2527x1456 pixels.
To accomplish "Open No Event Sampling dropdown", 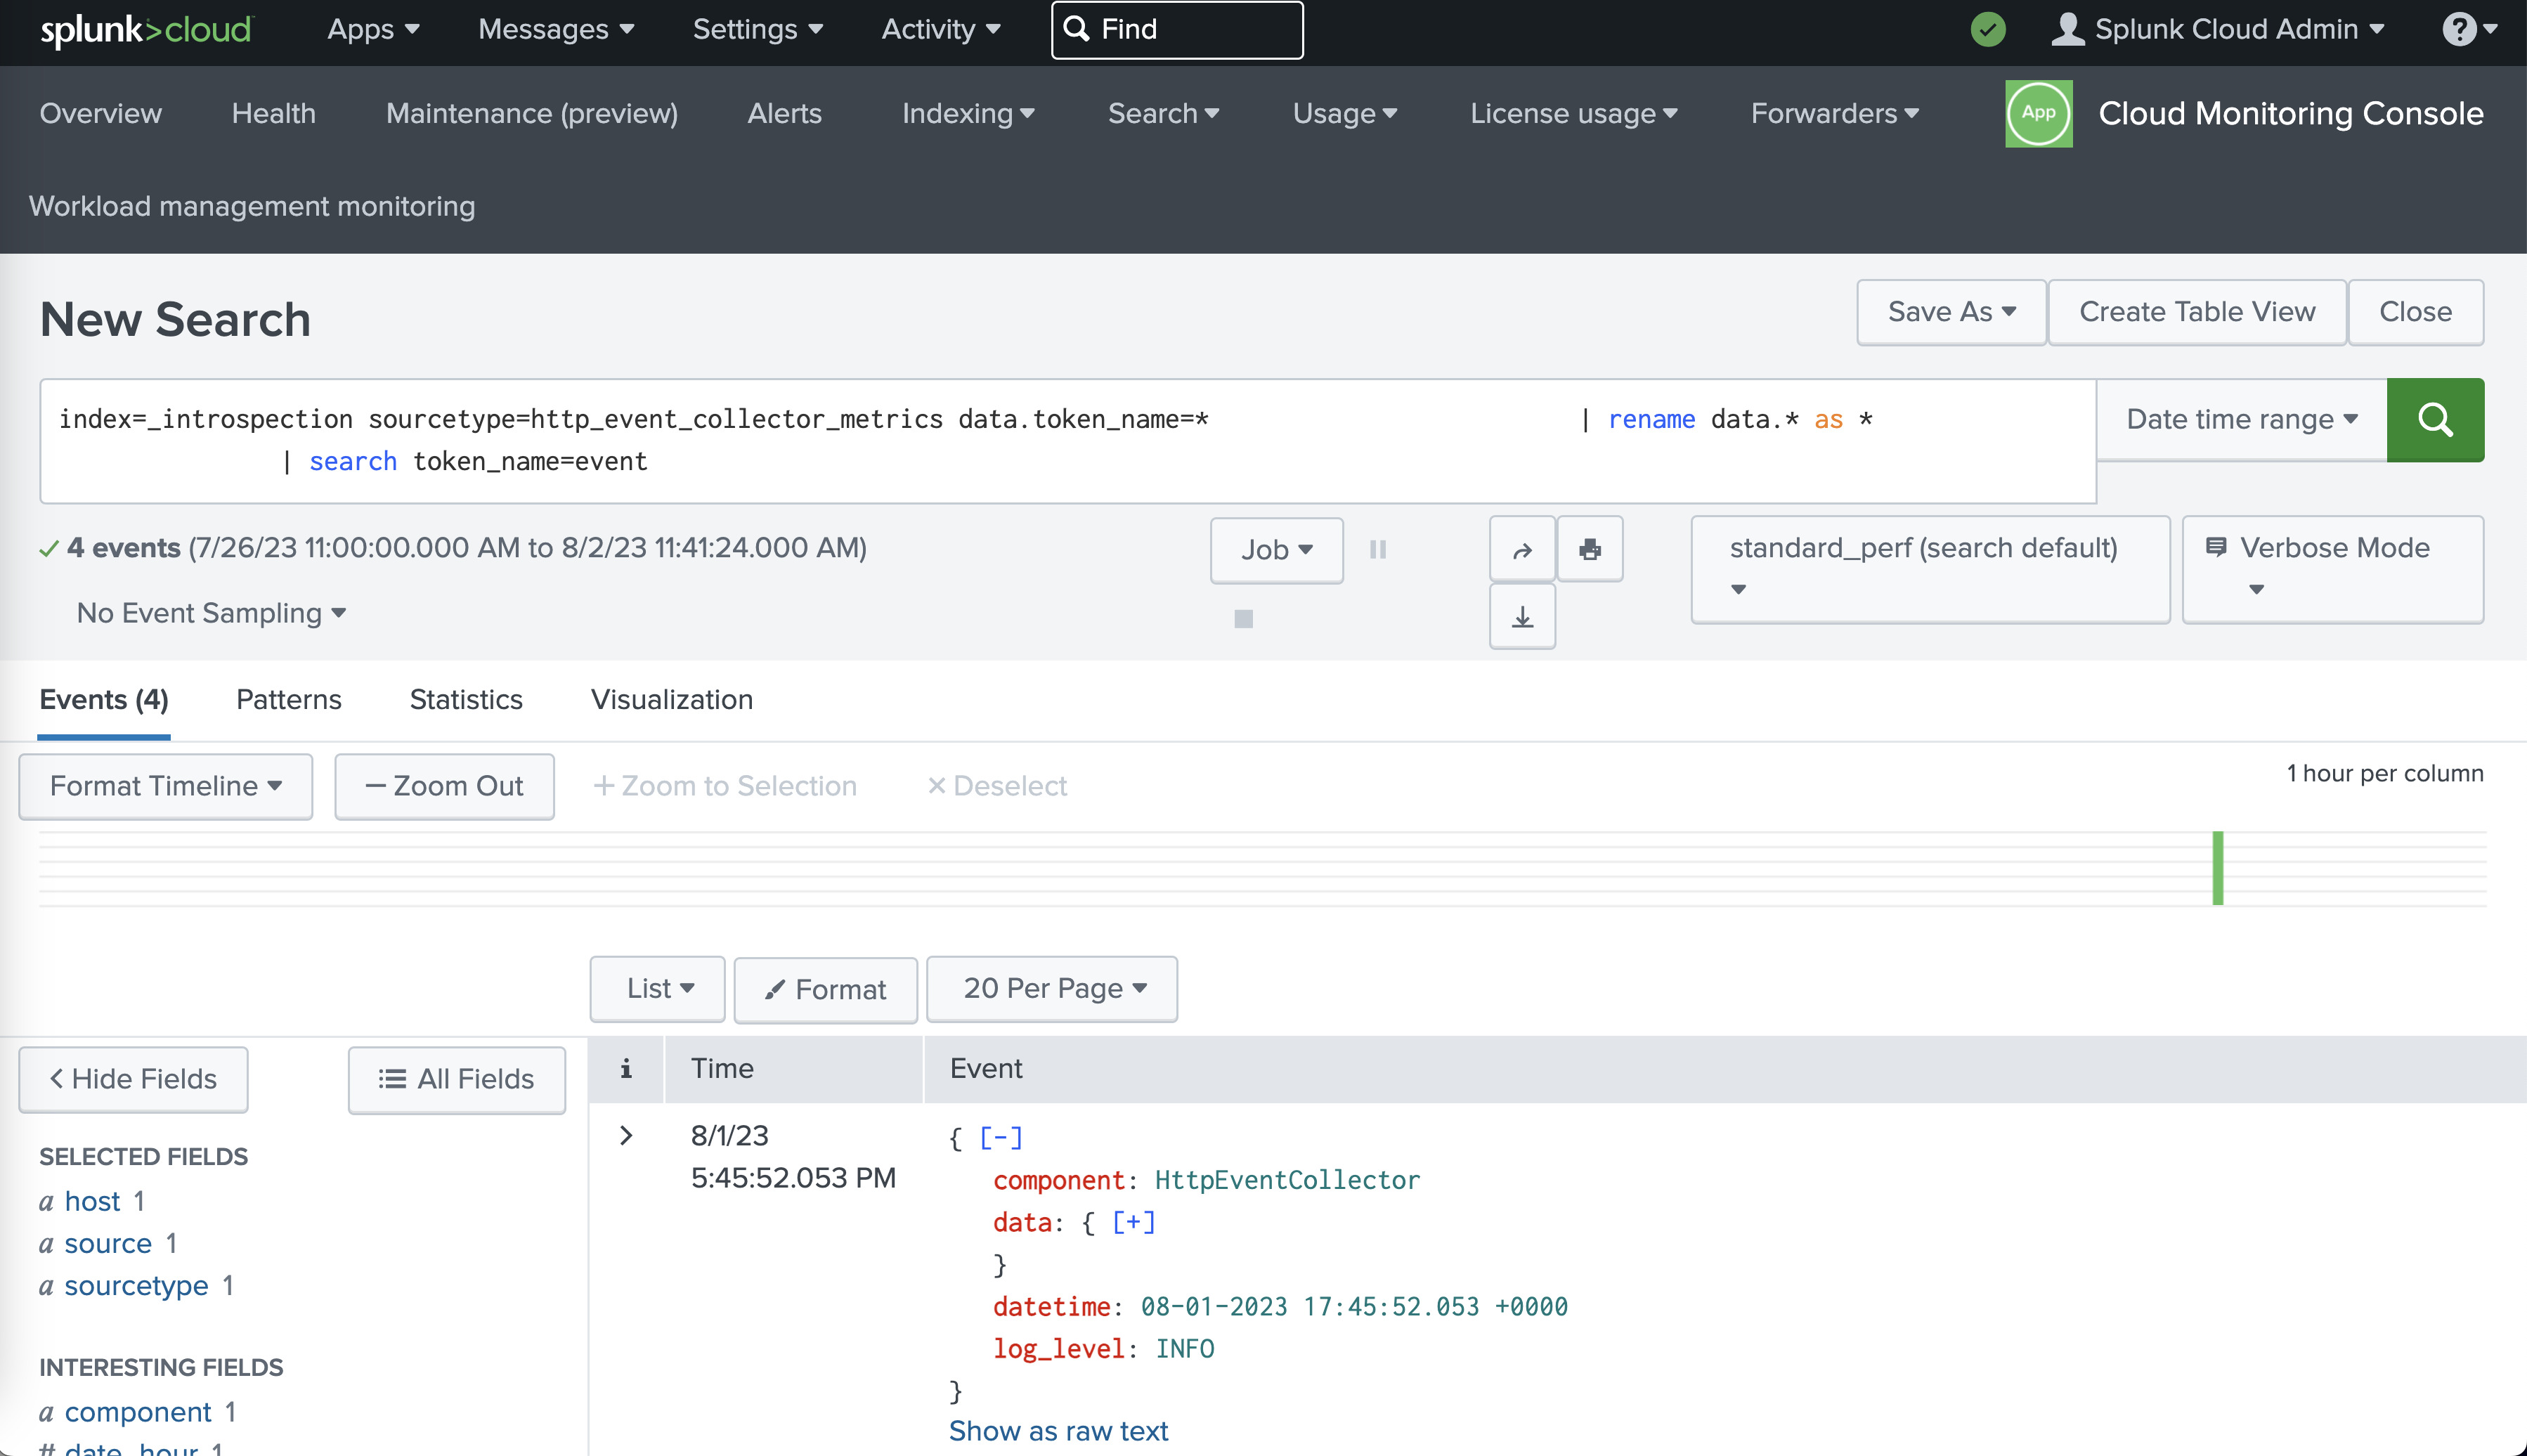I will tap(211, 613).
